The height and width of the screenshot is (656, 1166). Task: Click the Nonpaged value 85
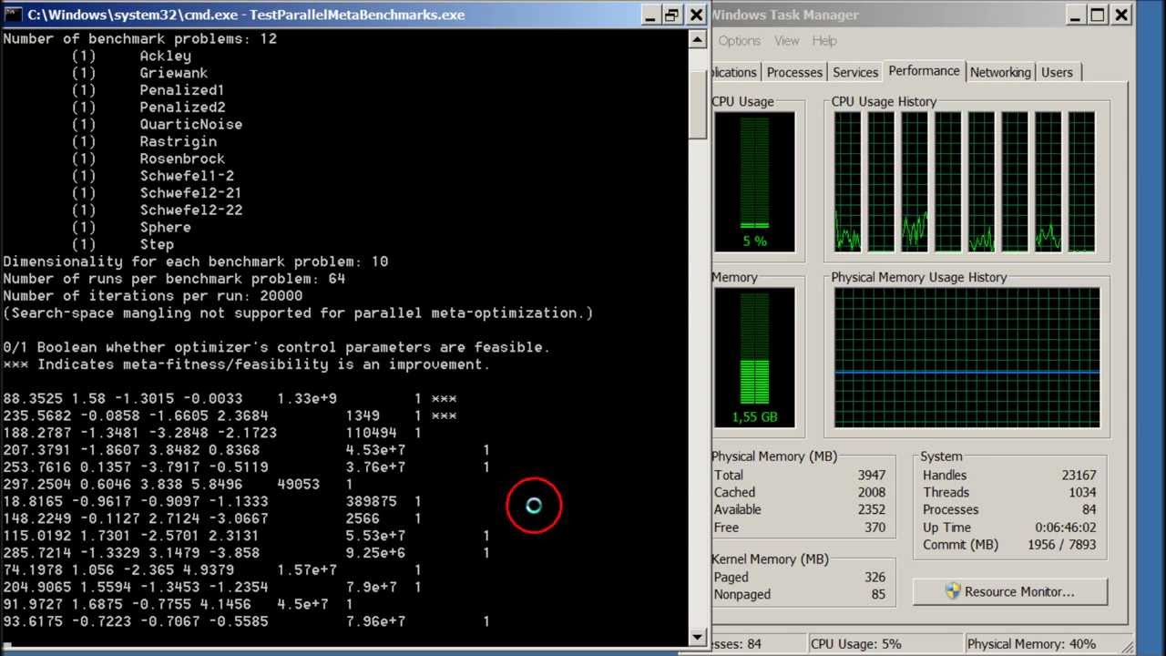878,594
